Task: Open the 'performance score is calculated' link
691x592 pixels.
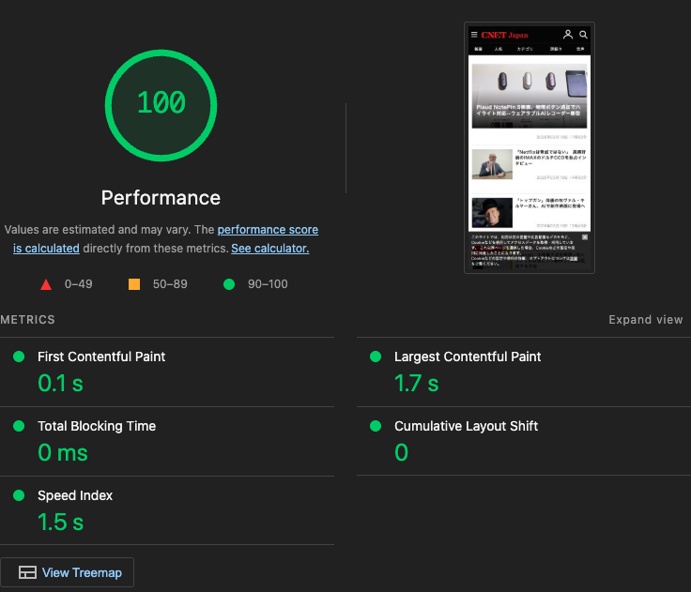Action: click(x=268, y=230)
